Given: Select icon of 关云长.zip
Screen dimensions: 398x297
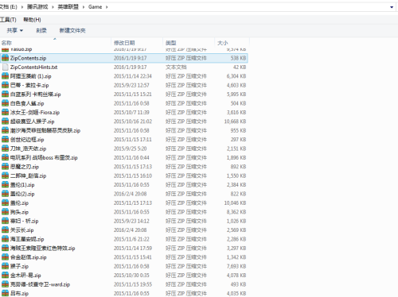Looking at the screenshot, I should [x=5, y=229].
